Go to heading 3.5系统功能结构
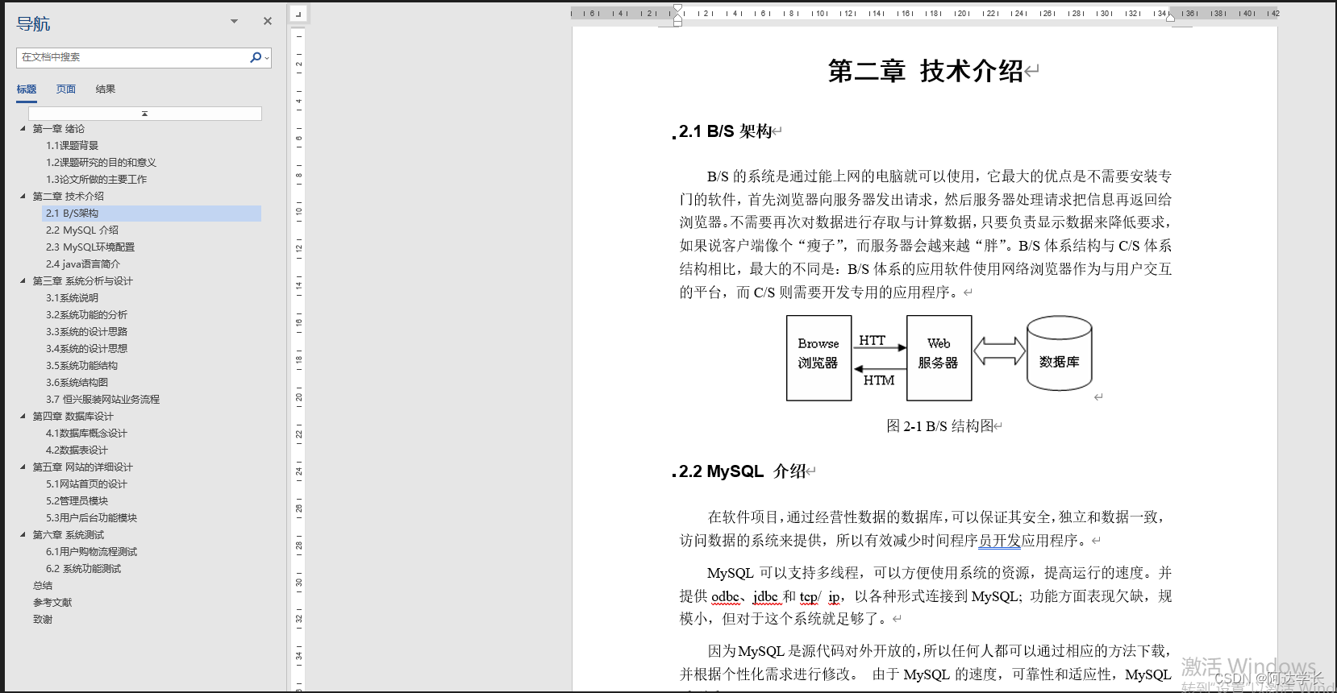Viewport: 1337px width, 693px height. coord(81,366)
